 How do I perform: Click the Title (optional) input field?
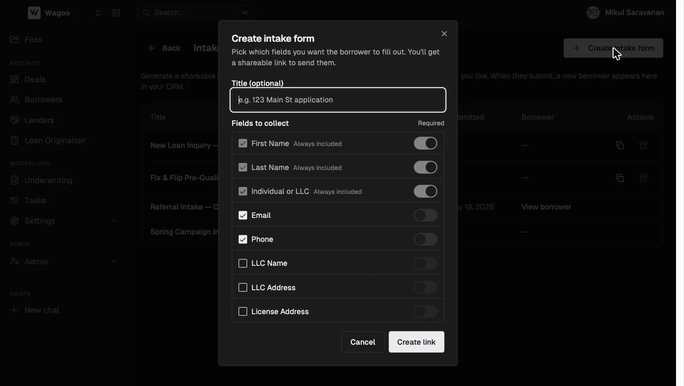(x=338, y=100)
